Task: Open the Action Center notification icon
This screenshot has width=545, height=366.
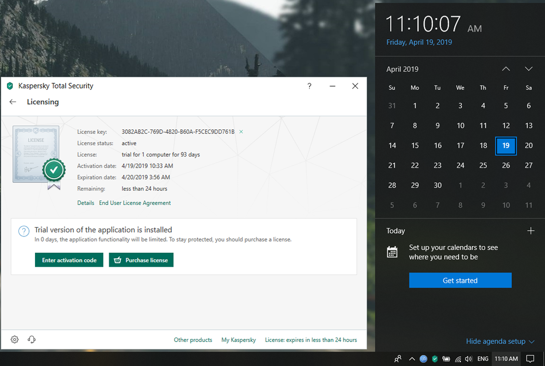Action: coord(530,359)
